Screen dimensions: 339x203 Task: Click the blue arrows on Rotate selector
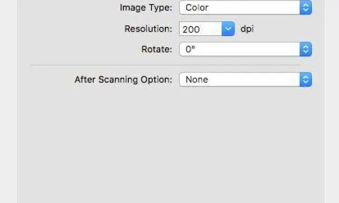(x=306, y=49)
